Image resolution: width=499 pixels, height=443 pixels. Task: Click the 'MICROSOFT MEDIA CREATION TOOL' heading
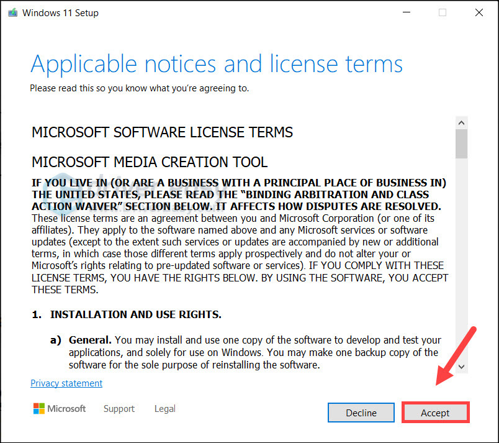click(150, 162)
